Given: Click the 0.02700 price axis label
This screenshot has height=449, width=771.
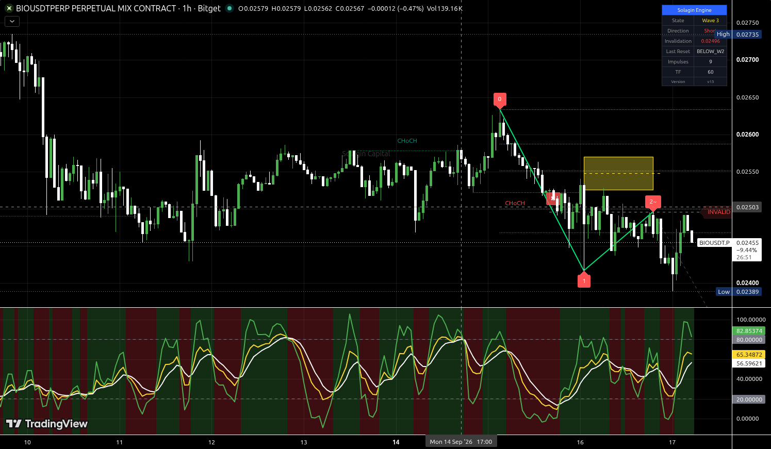Looking at the screenshot, I should click(x=747, y=60).
